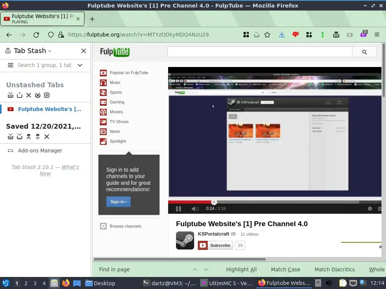This screenshot has height=289, width=386.
Task: Click the KSPortalcraft Steam avatar thumbnail
Action: pos(185,240)
